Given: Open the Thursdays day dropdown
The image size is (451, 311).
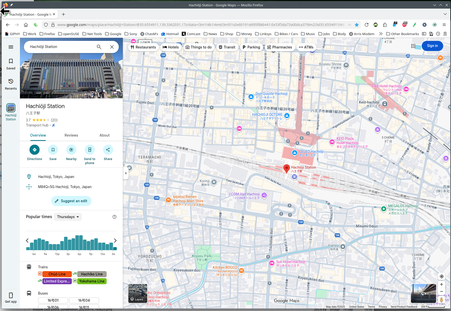Looking at the screenshot, I should coord(68,217).
